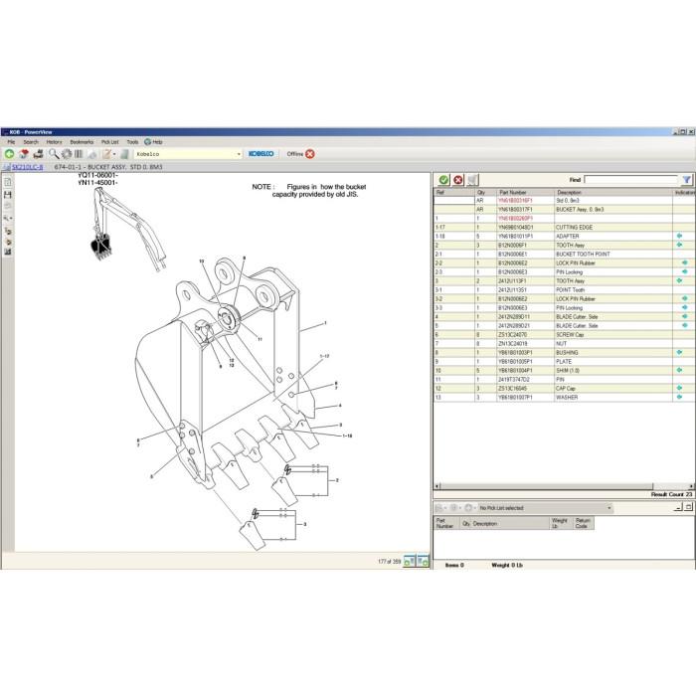Follow the SK210LC-8 breadcrumb link
This screenshot has width=696, height=696.
tap(27, 167)
